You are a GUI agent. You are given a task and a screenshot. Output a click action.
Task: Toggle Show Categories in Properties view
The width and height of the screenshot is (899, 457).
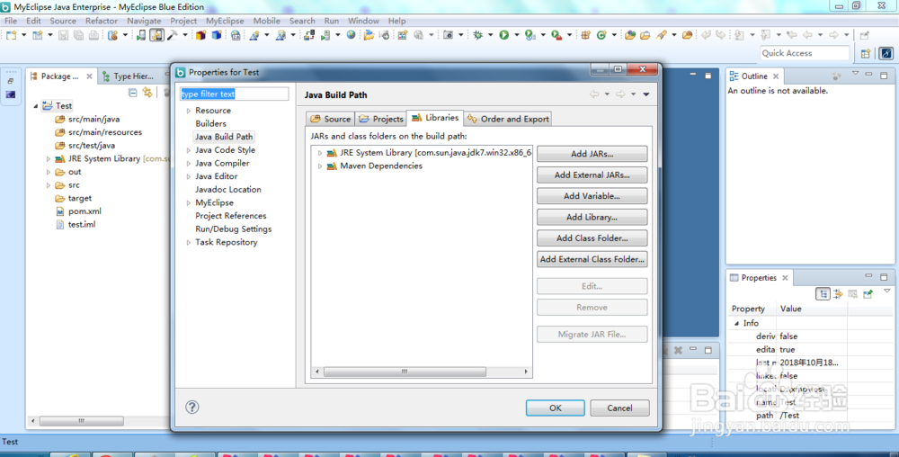823,293
